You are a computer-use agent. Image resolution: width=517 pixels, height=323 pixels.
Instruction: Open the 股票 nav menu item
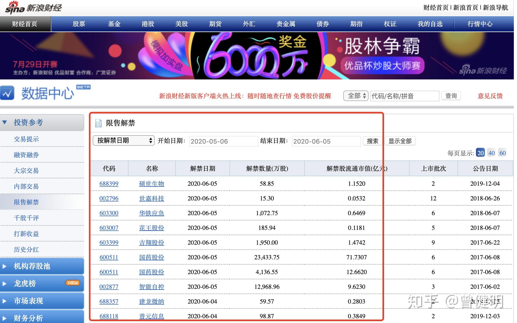coord(79,24)
